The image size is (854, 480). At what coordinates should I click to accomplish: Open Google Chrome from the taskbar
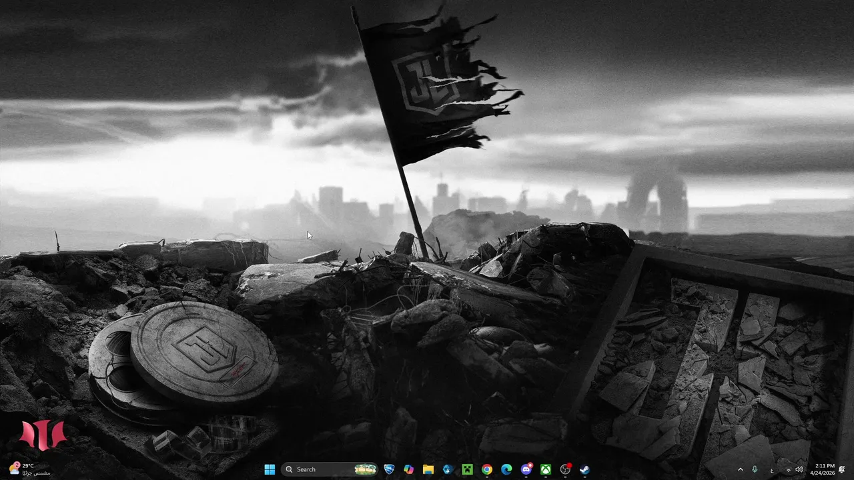coord(487,469)
